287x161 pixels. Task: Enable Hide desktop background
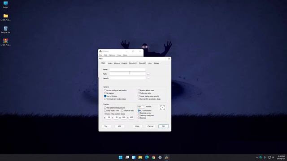point(105,108)
